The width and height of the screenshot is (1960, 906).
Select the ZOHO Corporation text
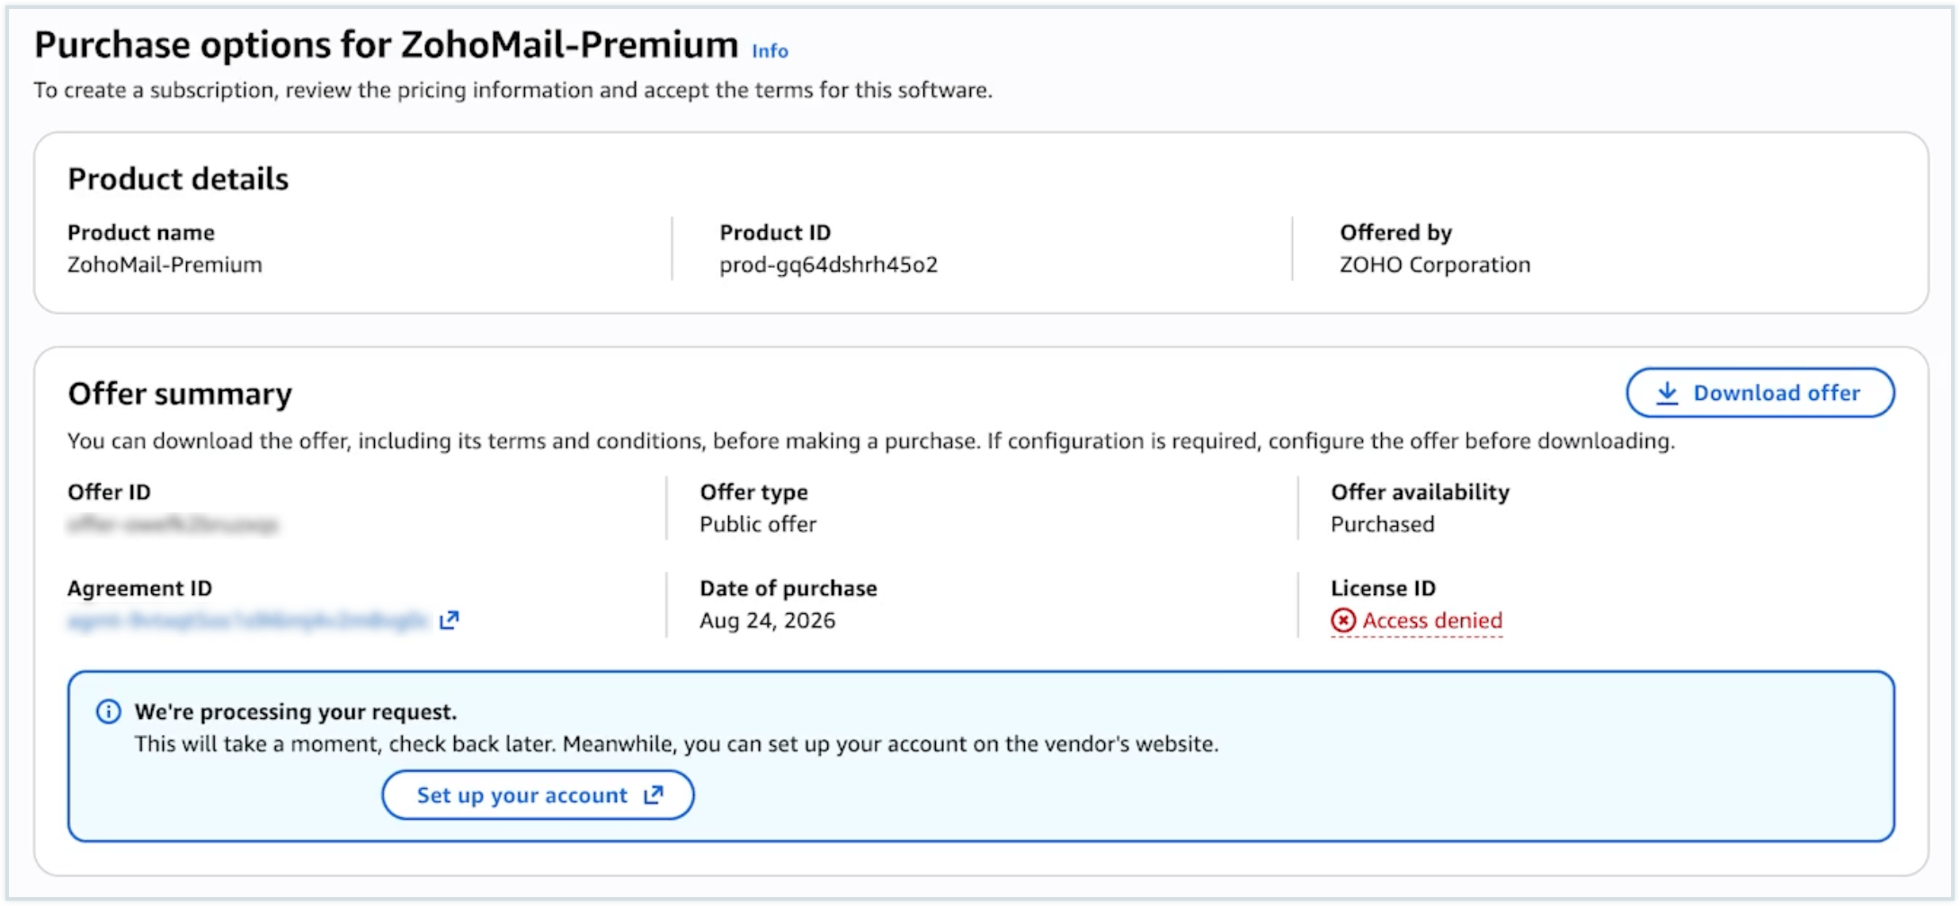[1434, 264]
